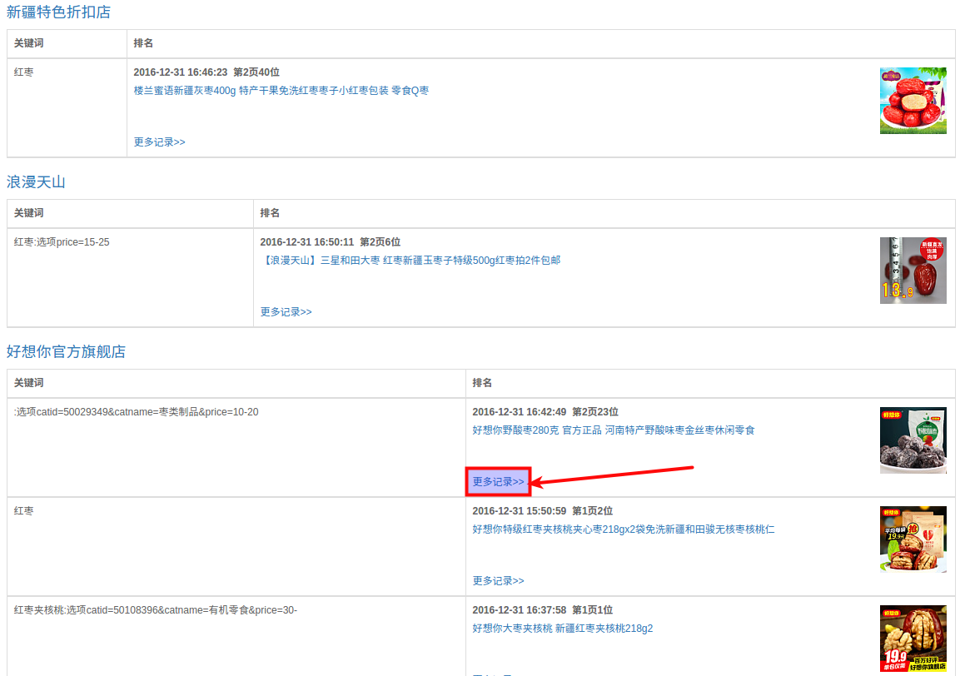Click 红枣夹核桃夹心枣 product thumbnail
Image resolution: width=960 pixels, height=676 pixels.
[x=913, y=539]
